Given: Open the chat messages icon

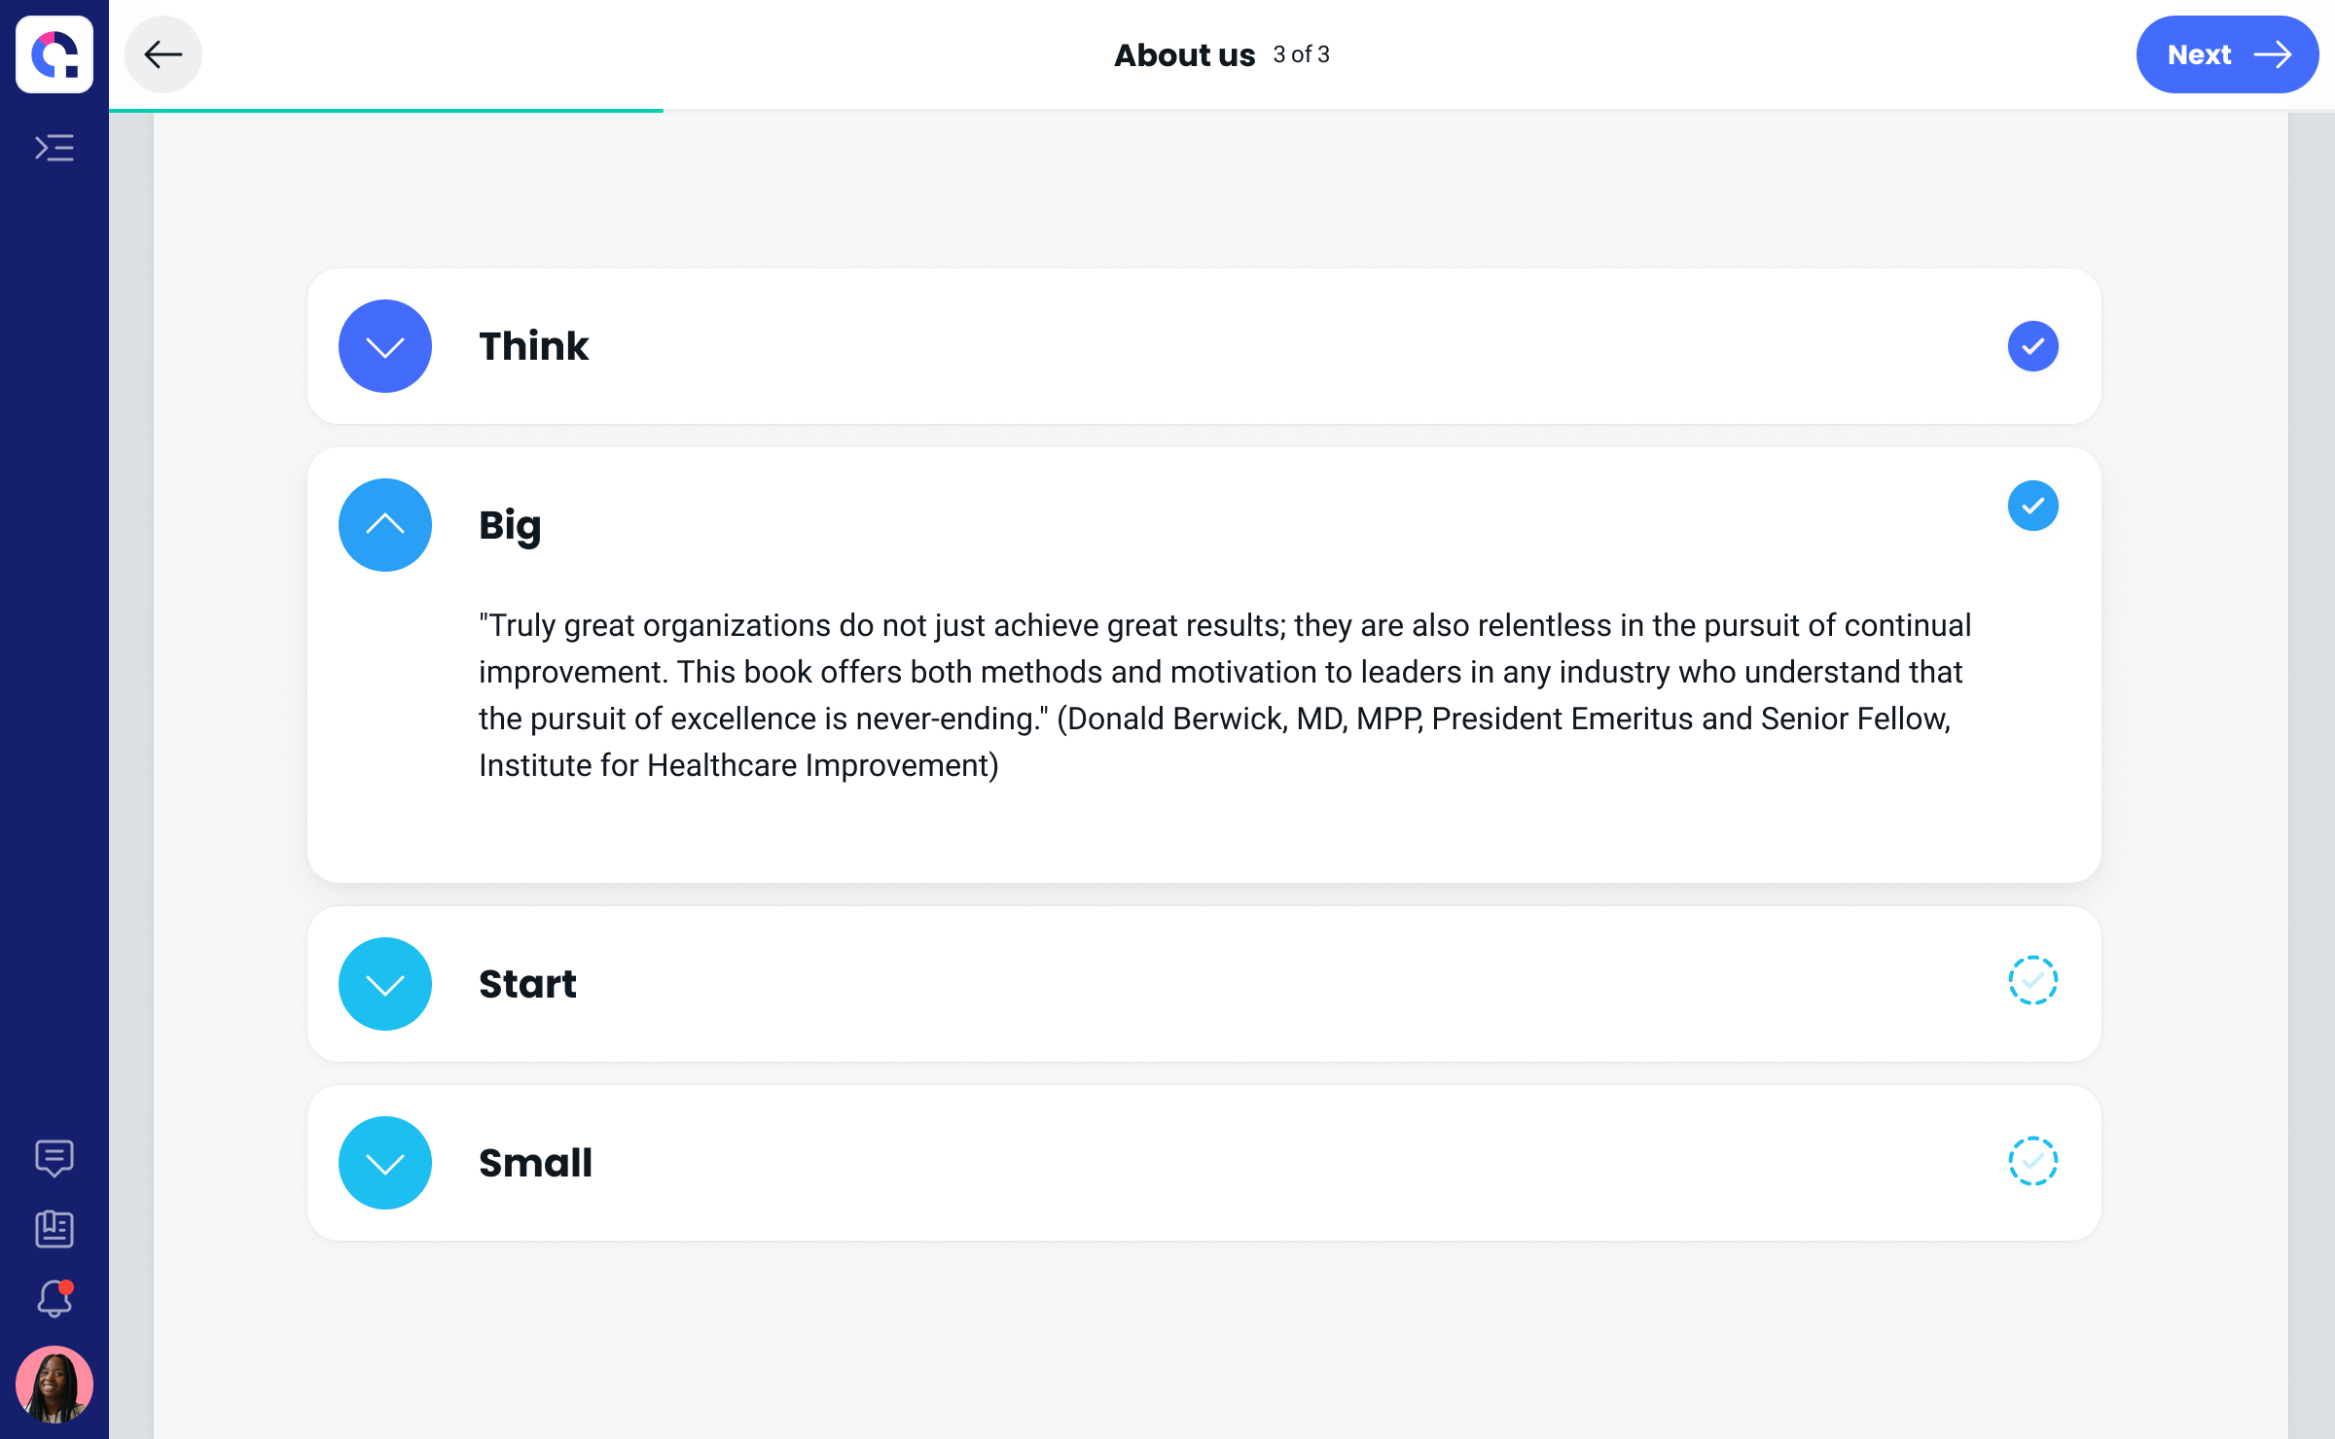Looking at the screenshot, I should tap(54, 1157).
